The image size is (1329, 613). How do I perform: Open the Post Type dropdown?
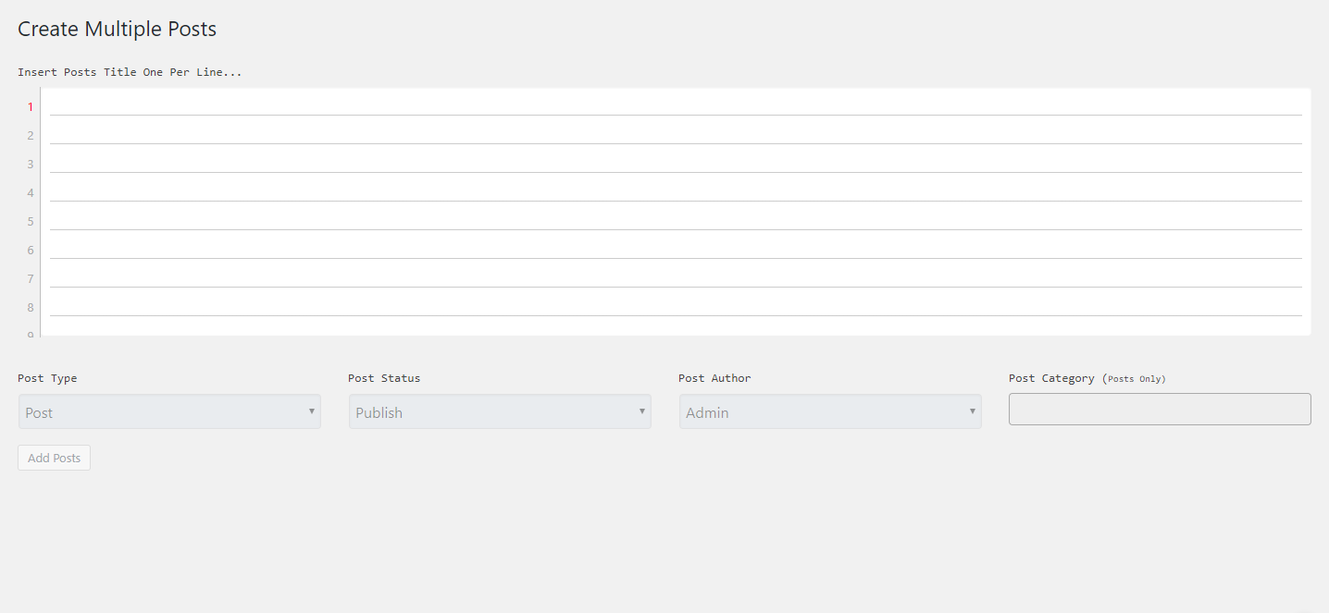[169, 411]
